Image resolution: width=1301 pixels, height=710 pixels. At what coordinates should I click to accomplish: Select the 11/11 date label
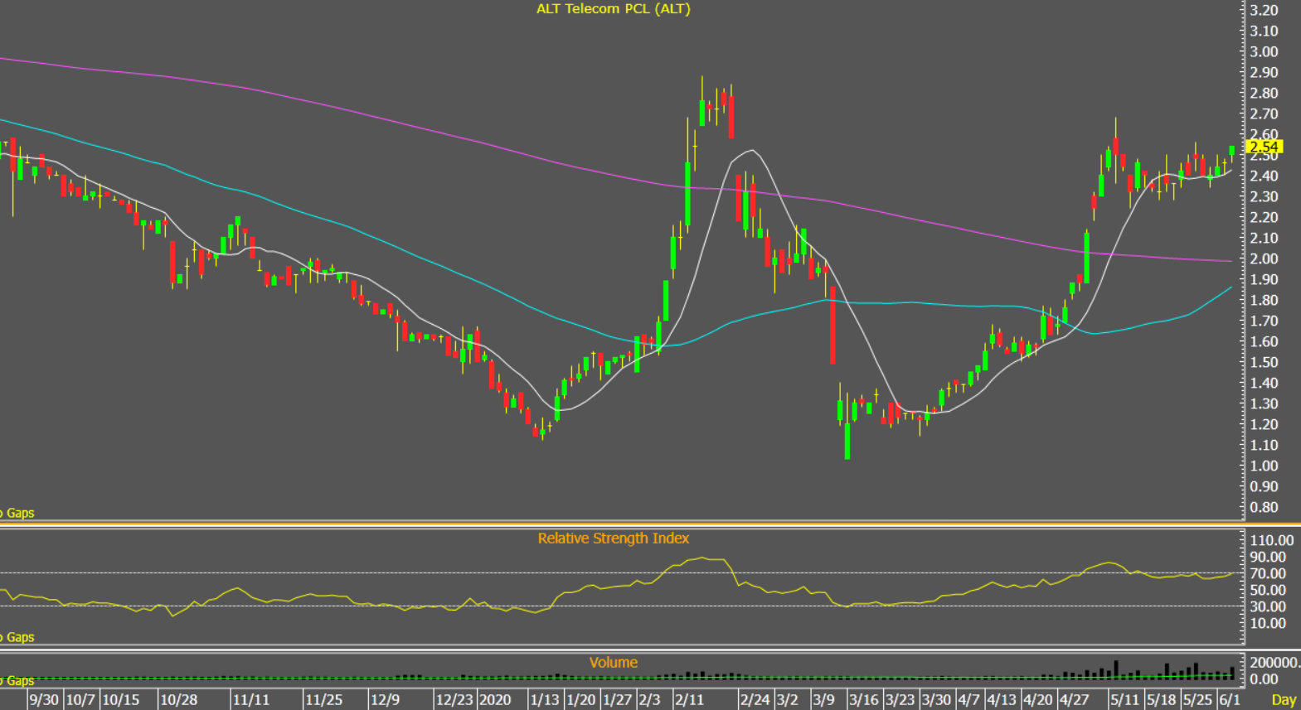pos(251,700)
